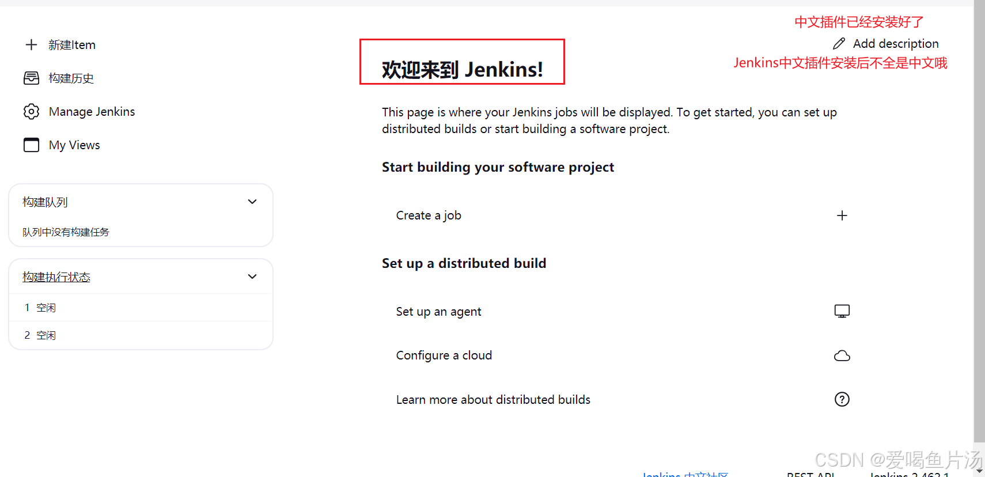Click the Add description link
This screenshot has height=477, width=985.
[x=896, y=44]
